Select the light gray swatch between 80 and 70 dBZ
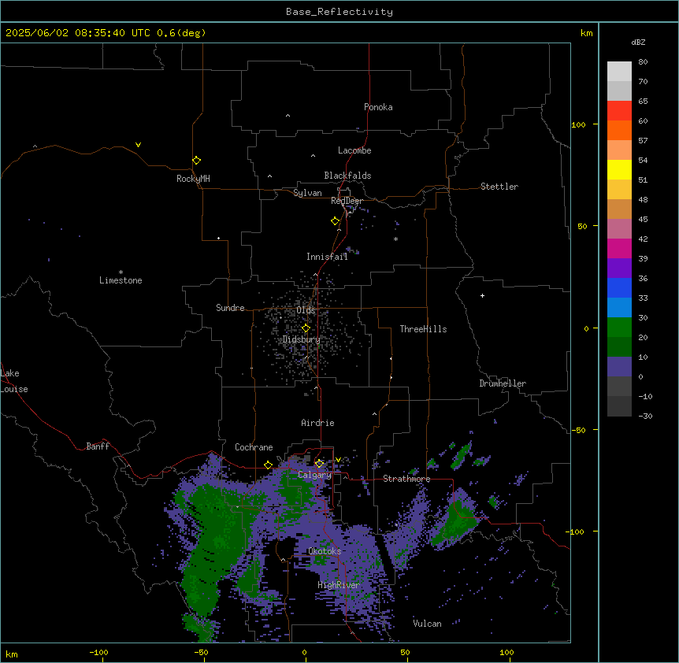Image resolution: width=679 pixels, height=663 pixels. [x=619, y=72]
